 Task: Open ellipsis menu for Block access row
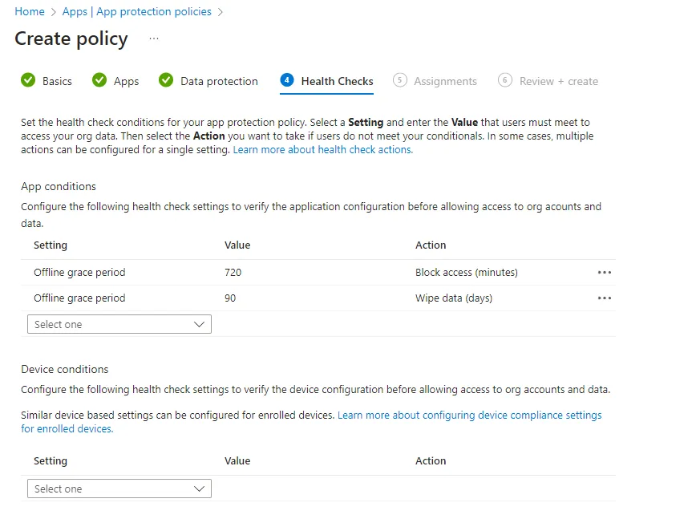coord(604,273)
